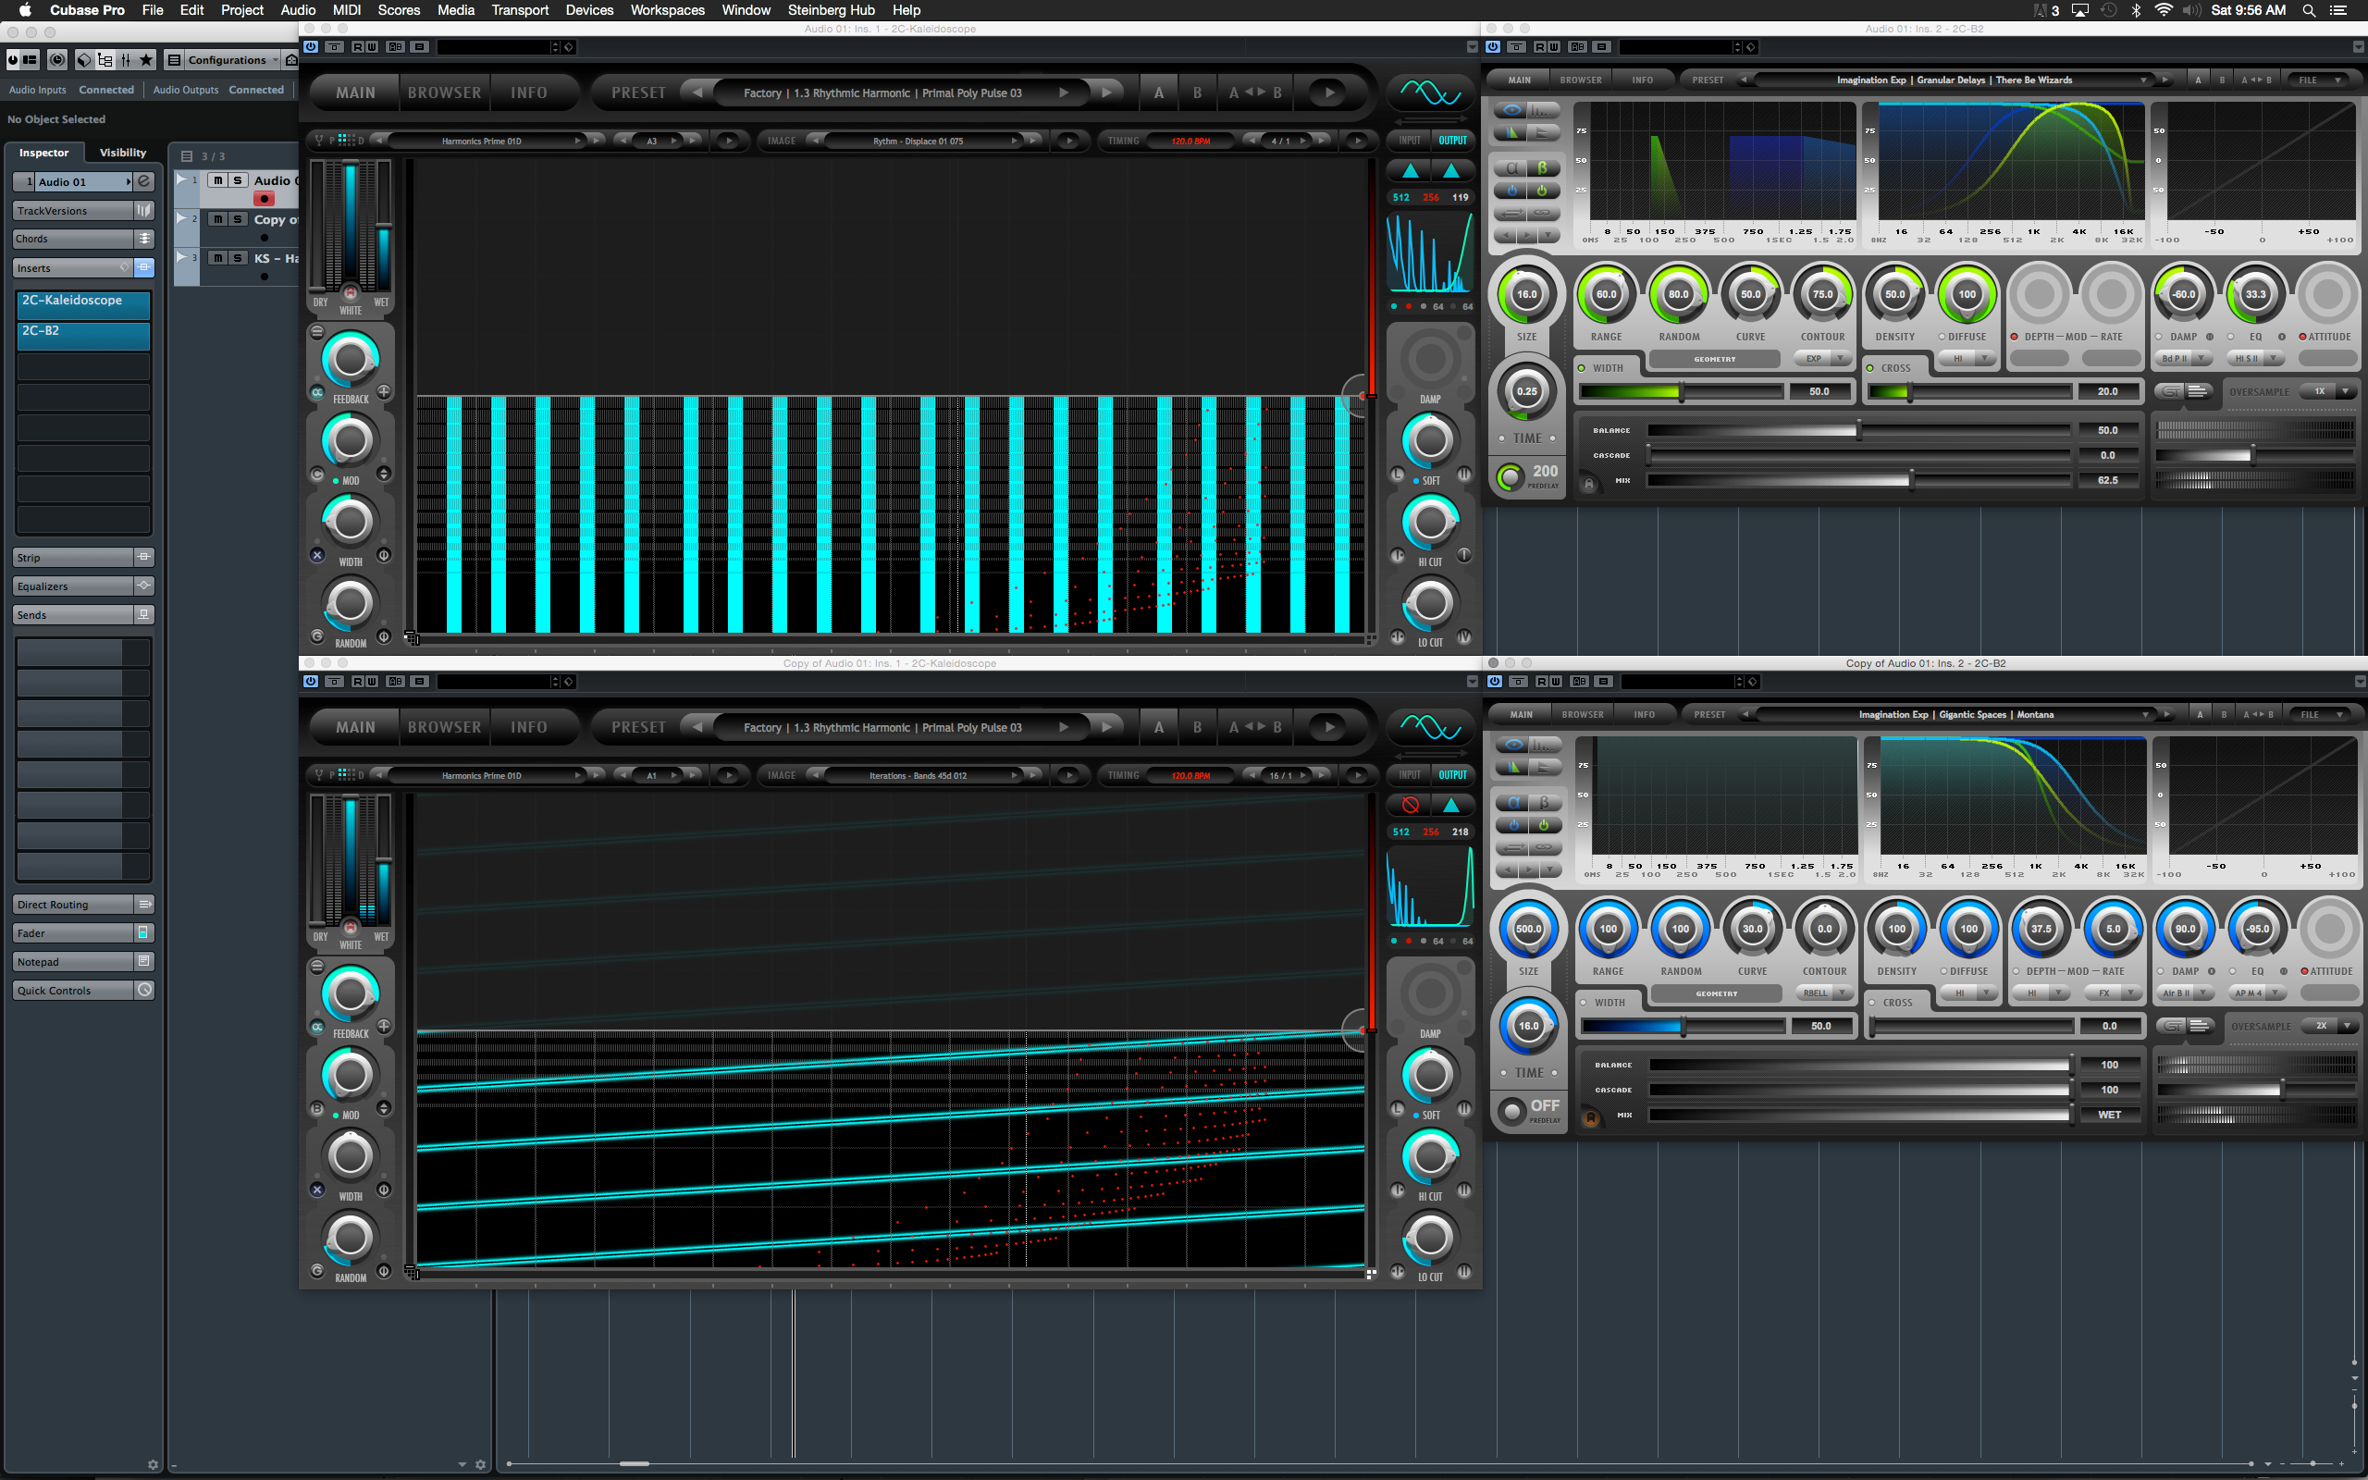Click the Wi-Fi status icon
The width and height of the screenshot is (2368, 1480).
click(2164, 10)
